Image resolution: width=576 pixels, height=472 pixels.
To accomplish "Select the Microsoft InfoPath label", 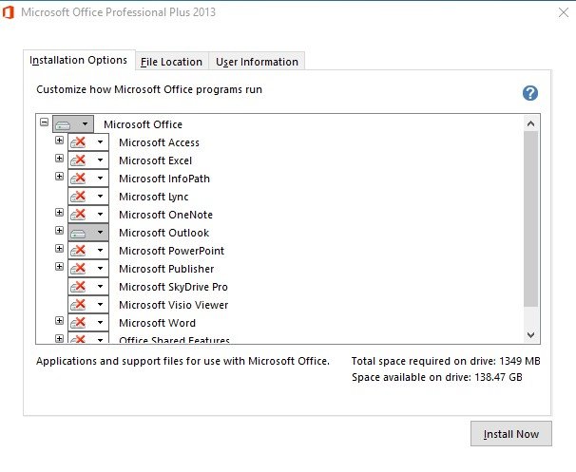I will pyautogui.click(x=164, y=179).
